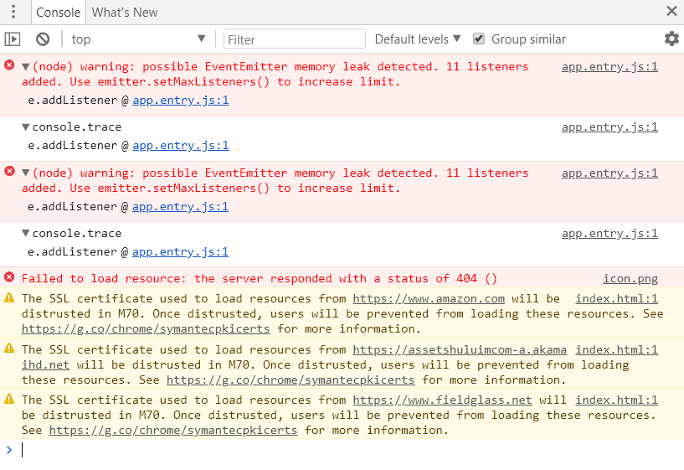The height and width of the screenshot is (470, 684).
Task: Open app.entry.js:1 source for second console.trace
Action: [x=609, y=234]
